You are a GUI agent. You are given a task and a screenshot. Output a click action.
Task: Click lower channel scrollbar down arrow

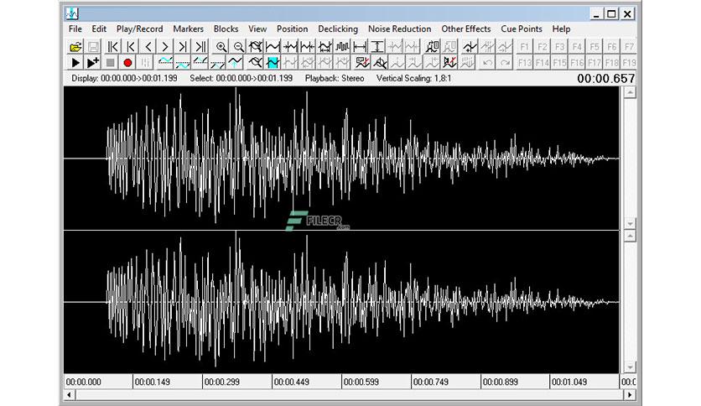click(630, 367)
